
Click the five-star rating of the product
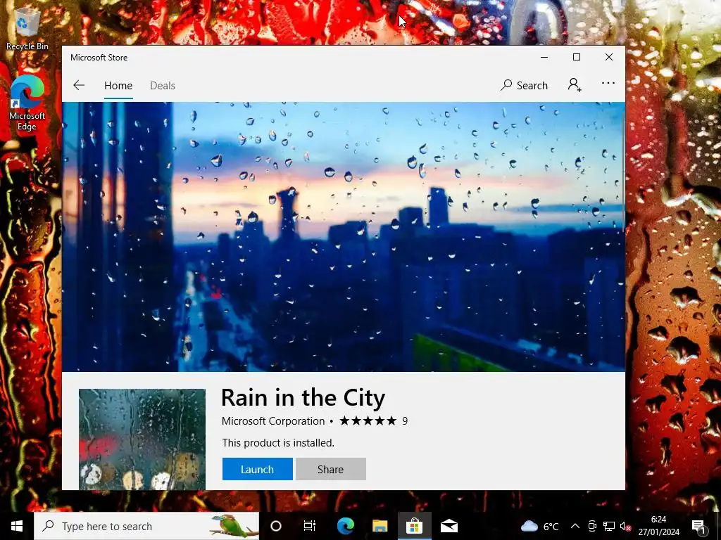click(368, 421)
